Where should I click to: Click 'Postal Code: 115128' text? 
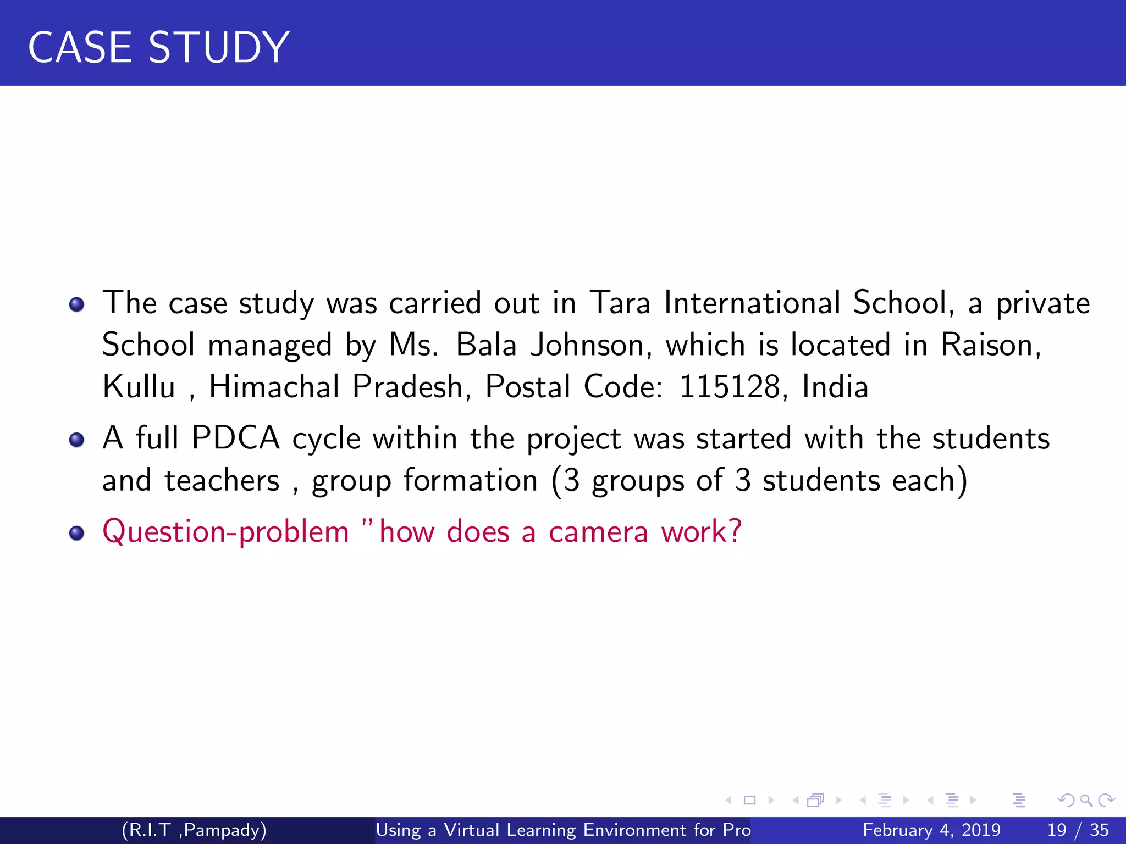(632, 386)
